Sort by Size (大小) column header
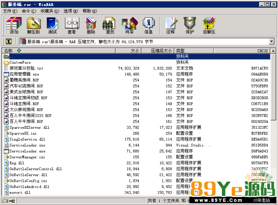This screenshot has height=205, width=278. point(128,51)
